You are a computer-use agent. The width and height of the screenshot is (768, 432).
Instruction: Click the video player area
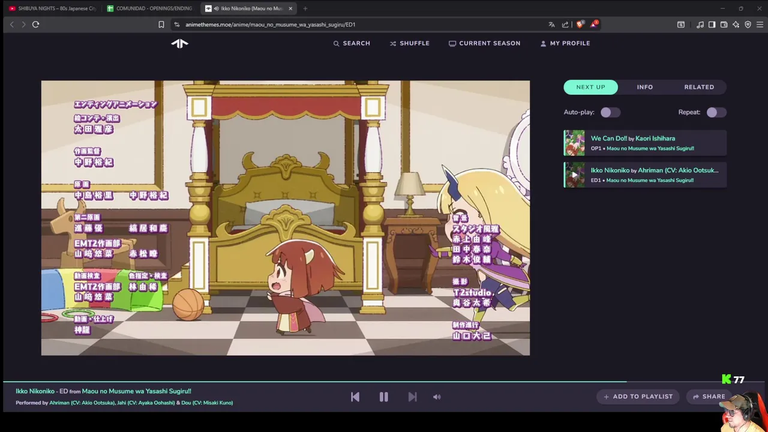point(286,218)
